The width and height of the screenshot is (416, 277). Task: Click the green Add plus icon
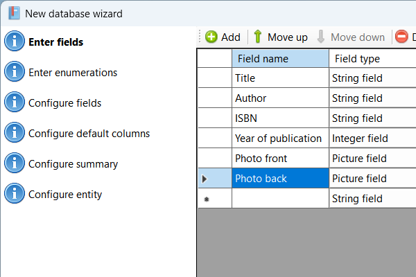click(211, 37)
